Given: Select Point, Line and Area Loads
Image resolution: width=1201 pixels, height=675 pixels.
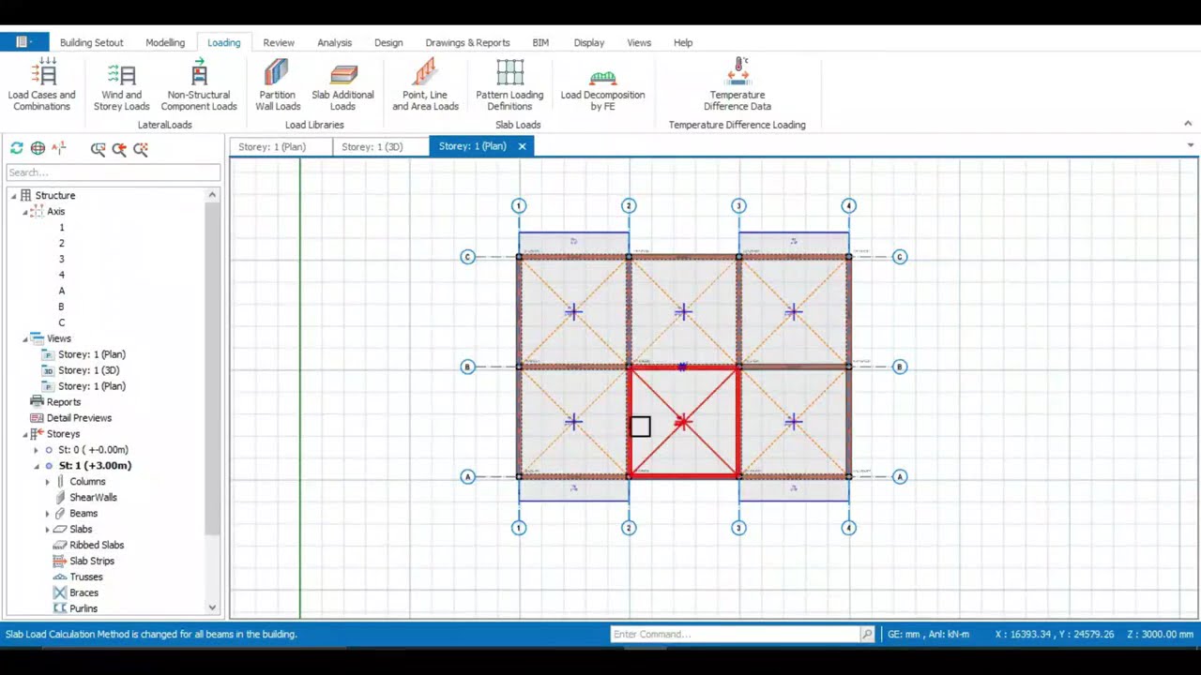Looking at the screenshot, I should pyautogui.click(x=425, y=85).
